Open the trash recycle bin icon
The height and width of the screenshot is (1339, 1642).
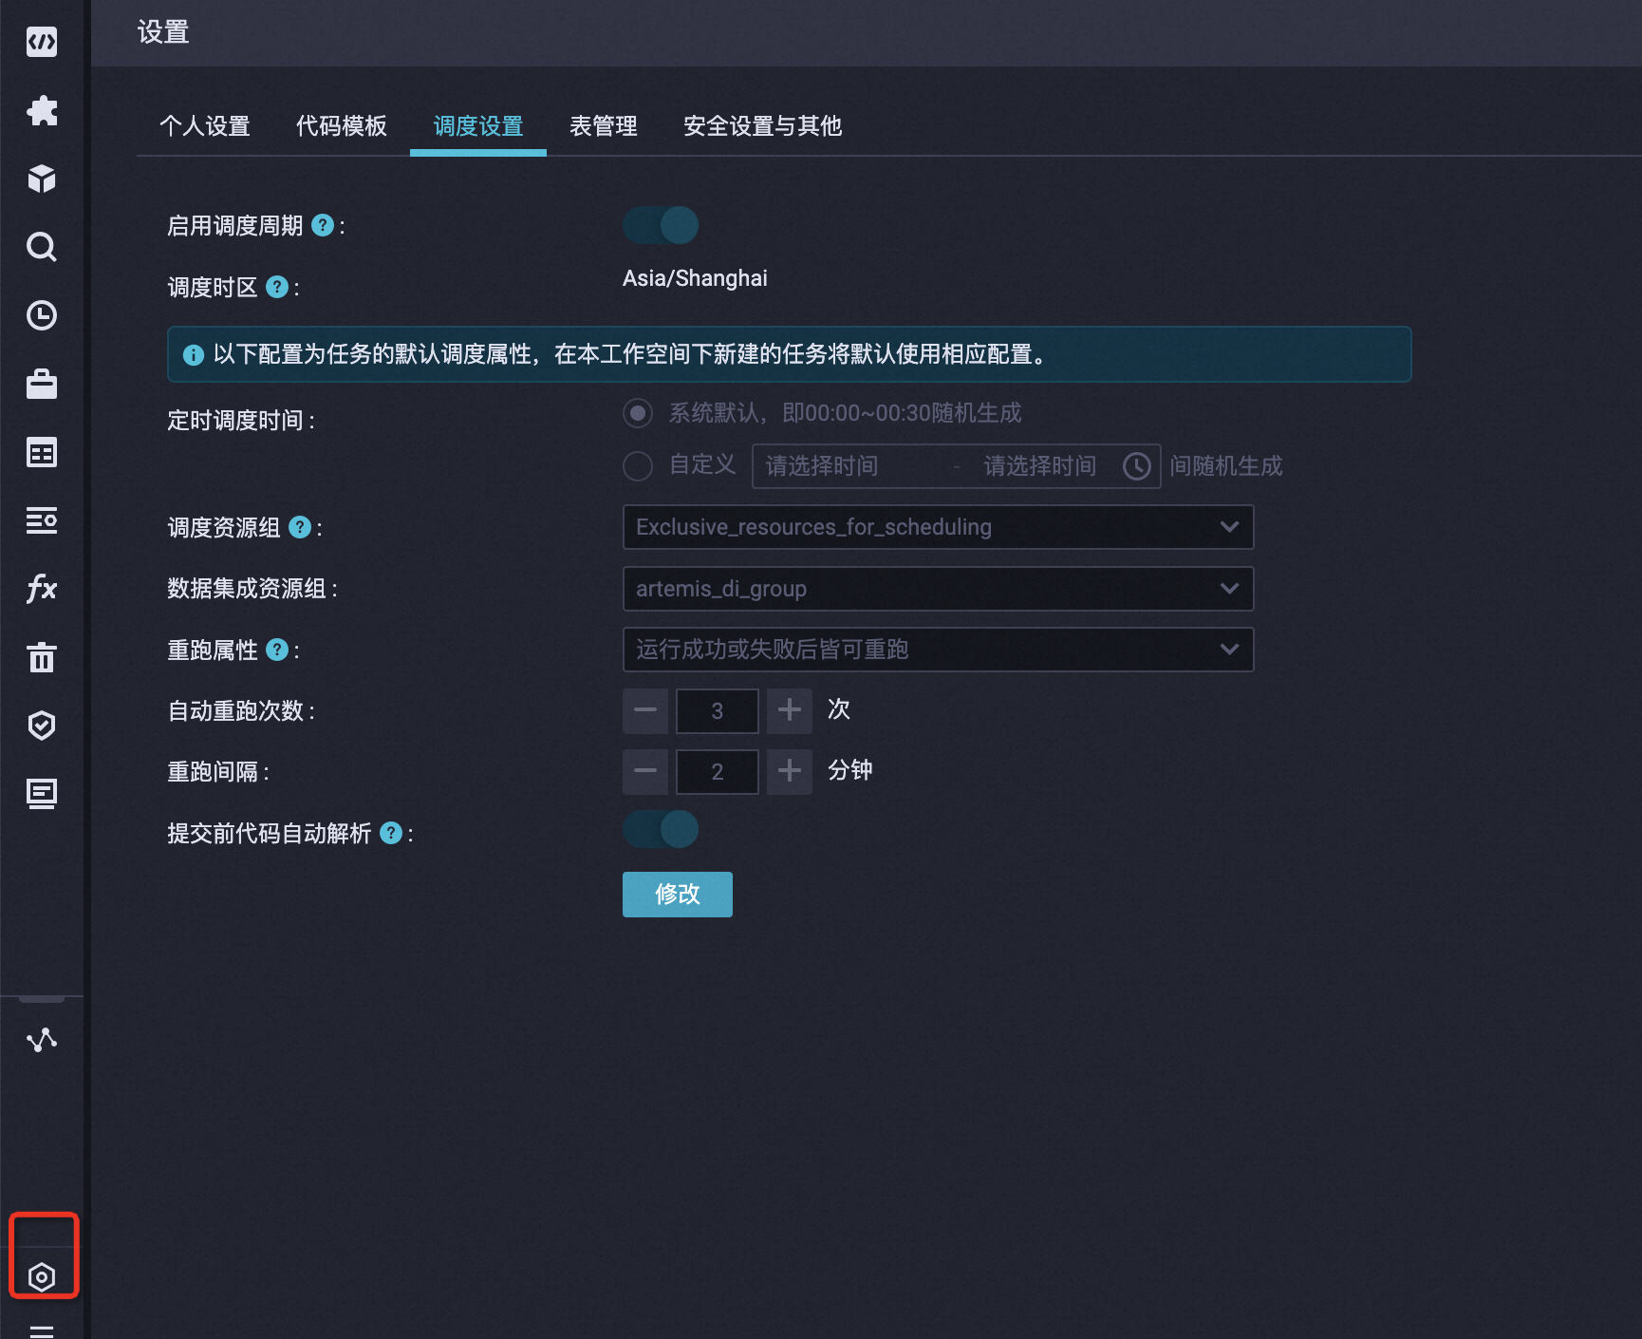[x=42, y=657]
